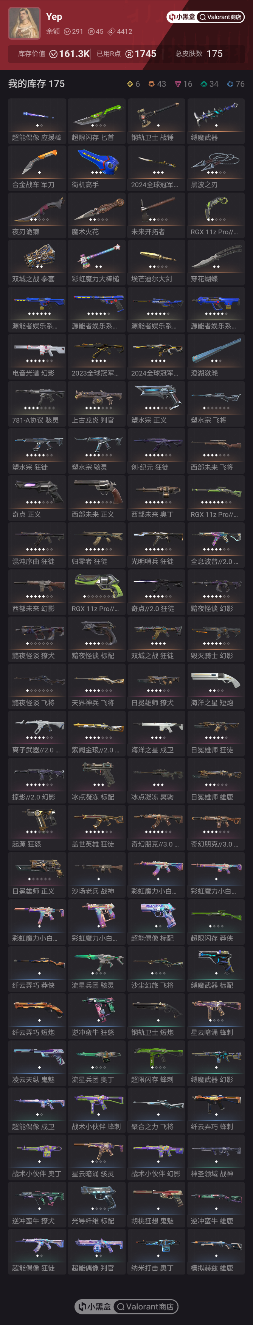Open the 双城之战 拳套 skin card
Image resolution: width=253 pixels, height=1325 pixels.
coord(37,262)
